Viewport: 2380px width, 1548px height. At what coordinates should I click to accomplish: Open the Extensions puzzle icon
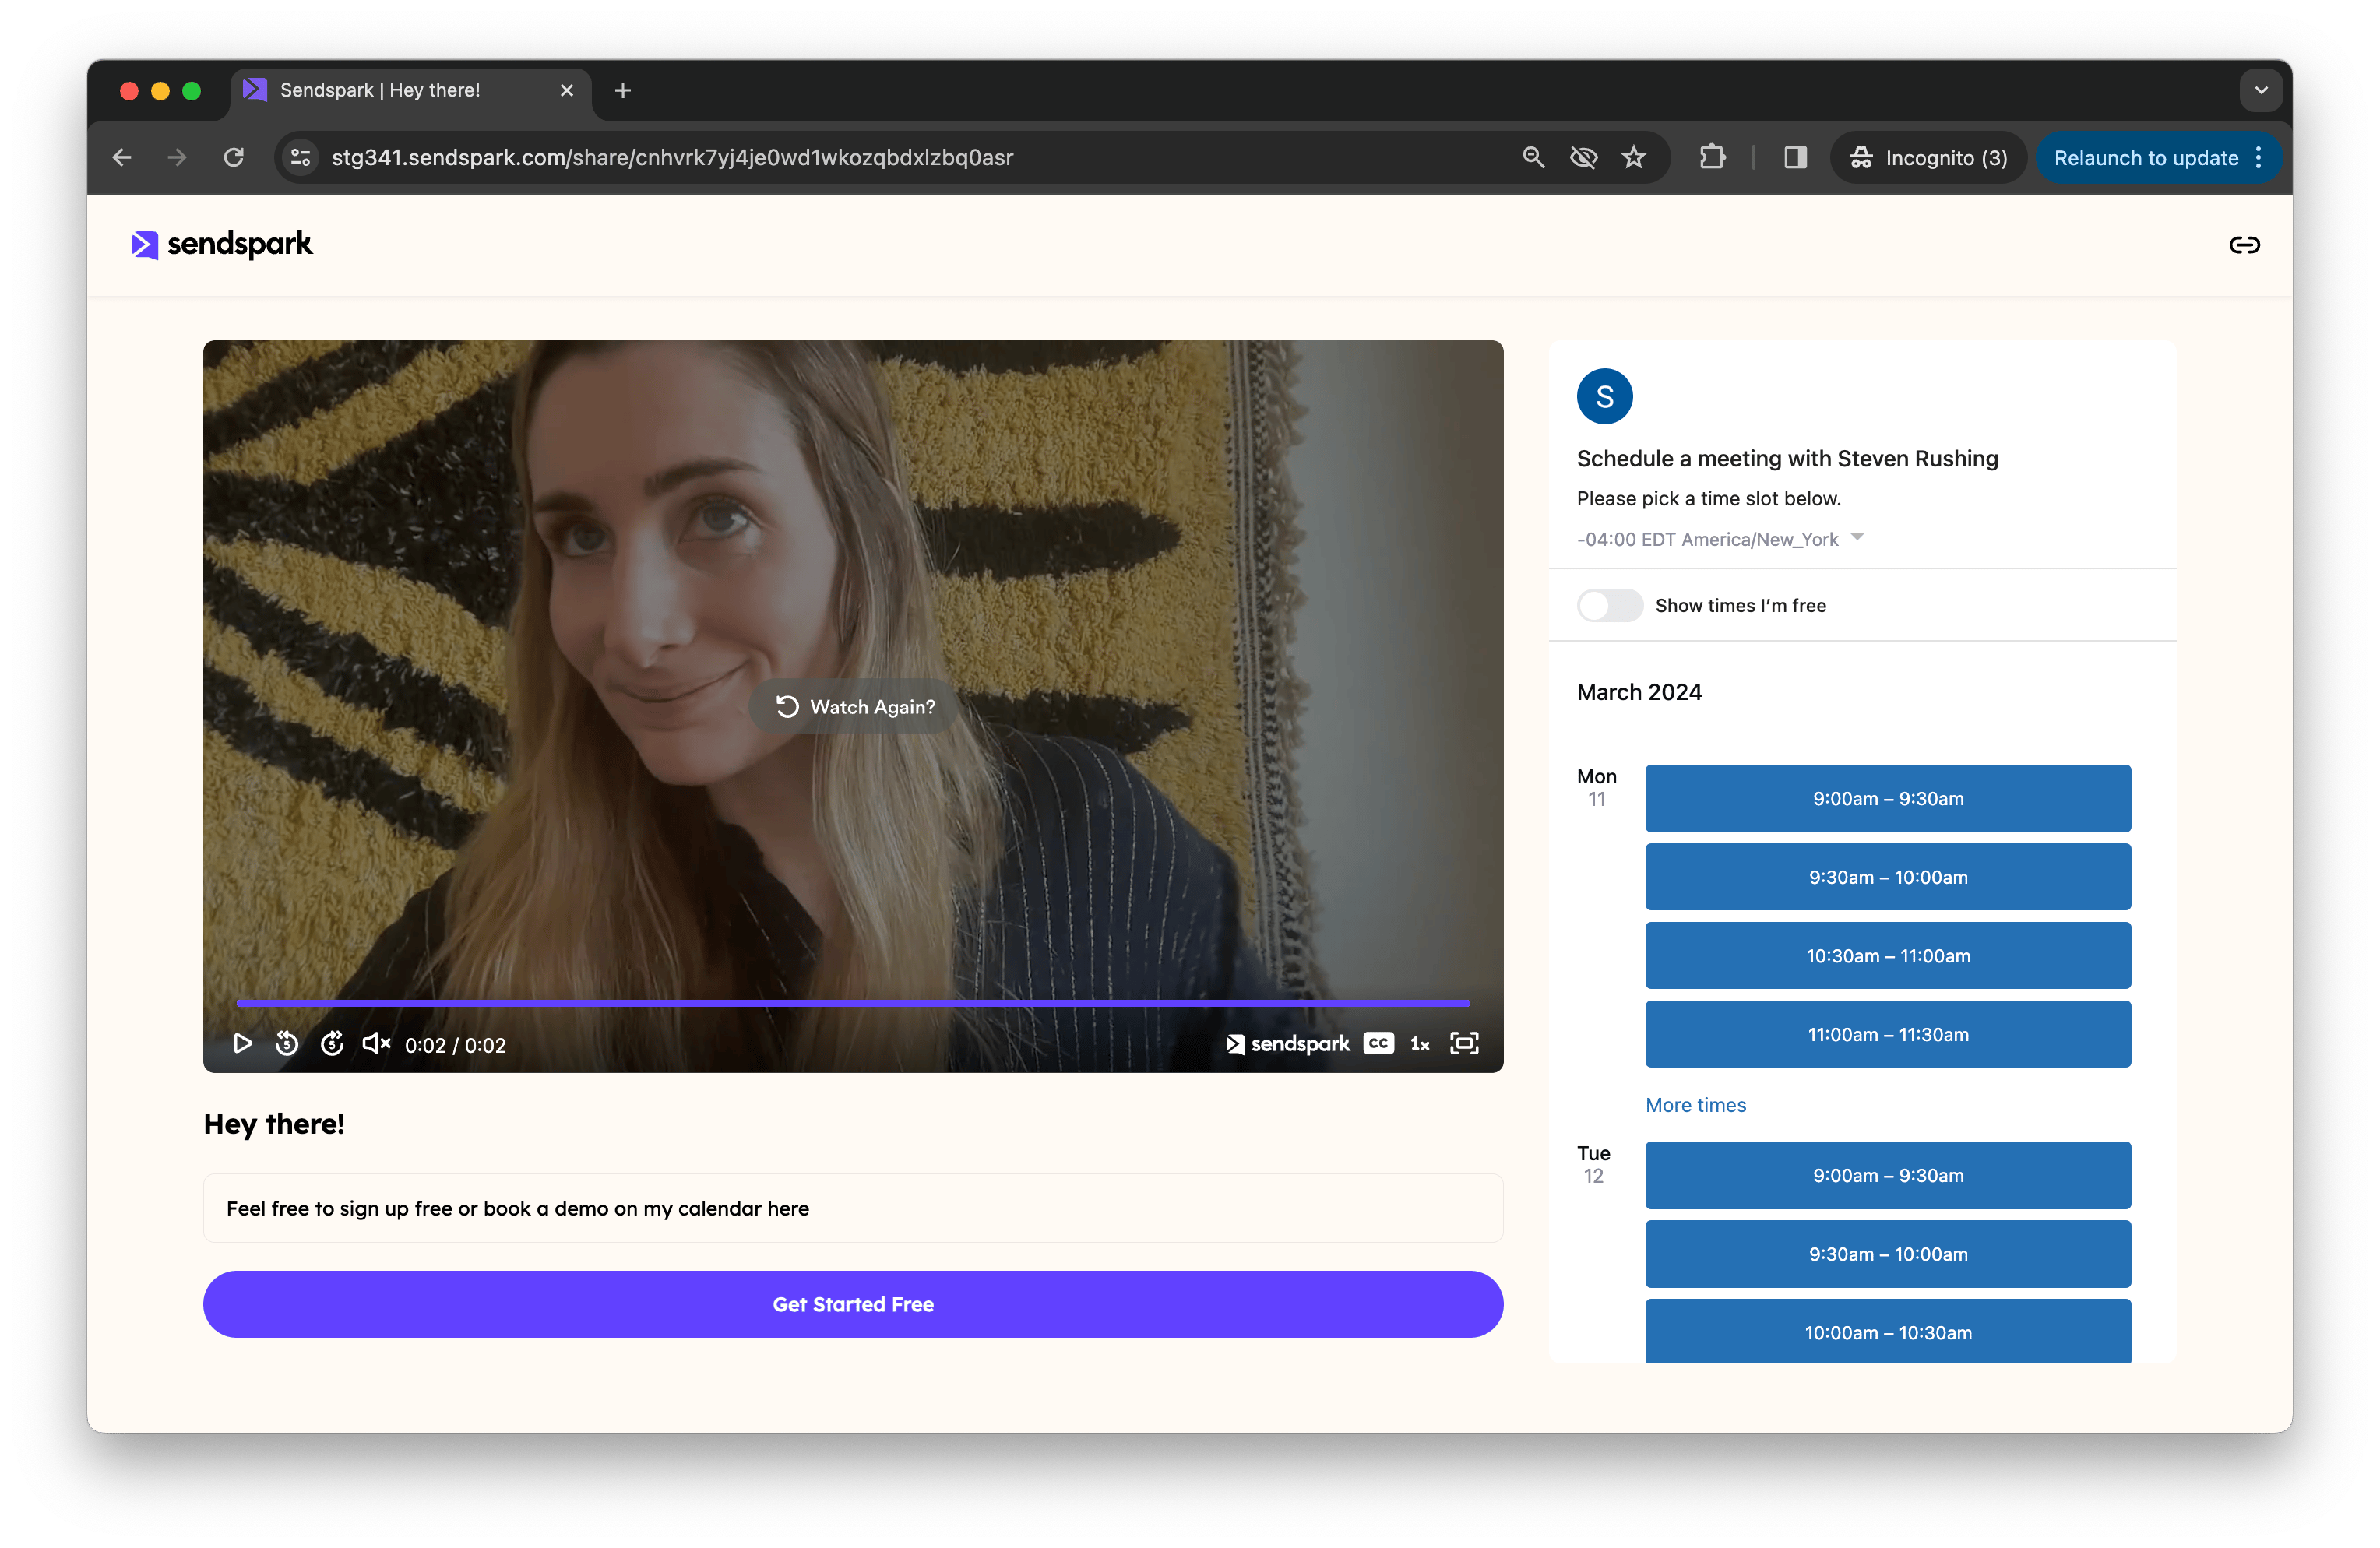pyautogui.click(x=1712, y=157)
